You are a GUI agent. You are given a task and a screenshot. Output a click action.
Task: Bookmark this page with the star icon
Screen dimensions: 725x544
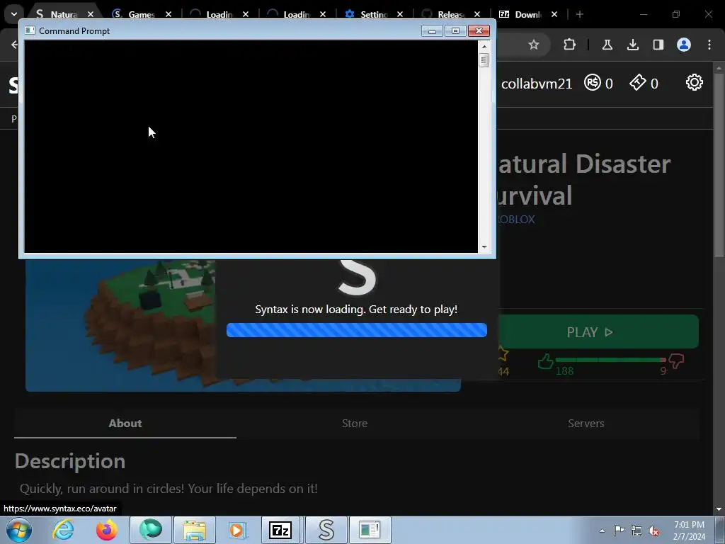pos(534,45)
